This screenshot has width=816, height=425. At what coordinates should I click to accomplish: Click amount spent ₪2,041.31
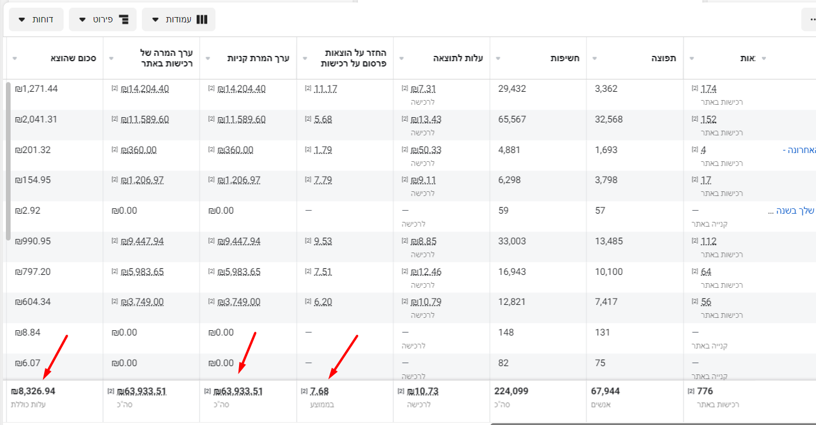[37, 119]
